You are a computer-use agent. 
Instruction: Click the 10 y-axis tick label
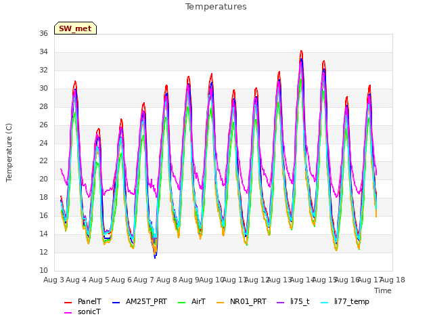pos(43,270)
